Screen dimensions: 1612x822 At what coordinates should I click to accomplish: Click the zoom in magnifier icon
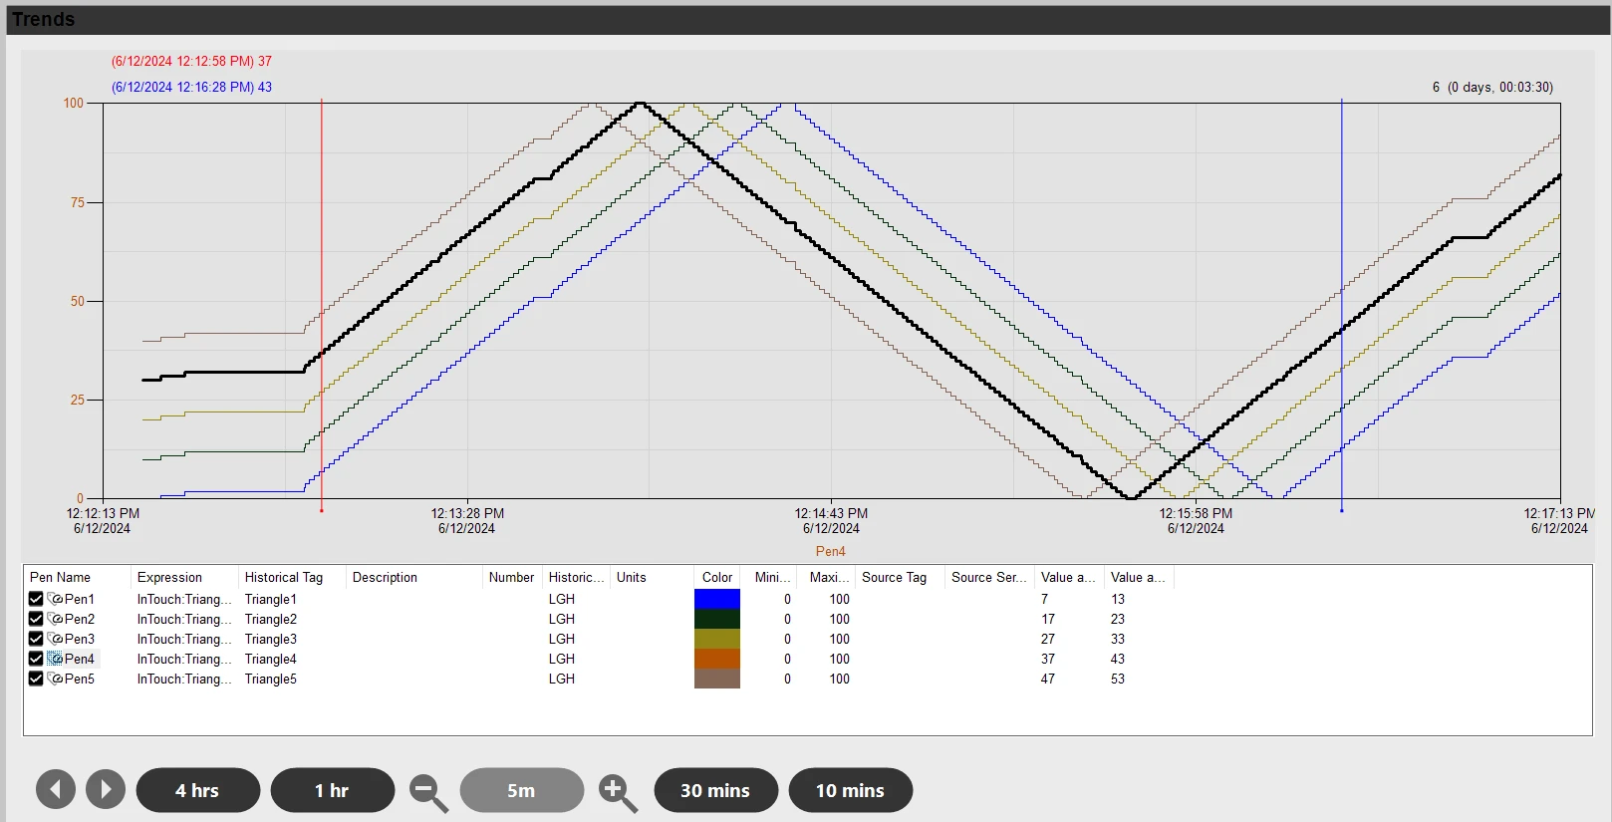point(618,793)
